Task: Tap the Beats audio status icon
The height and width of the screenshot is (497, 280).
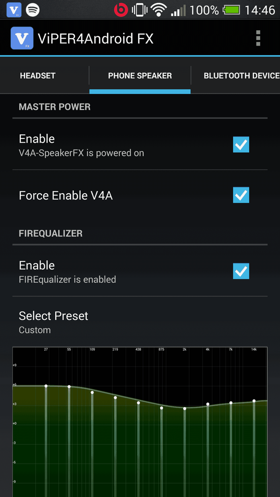Action: tap(121, 11)
